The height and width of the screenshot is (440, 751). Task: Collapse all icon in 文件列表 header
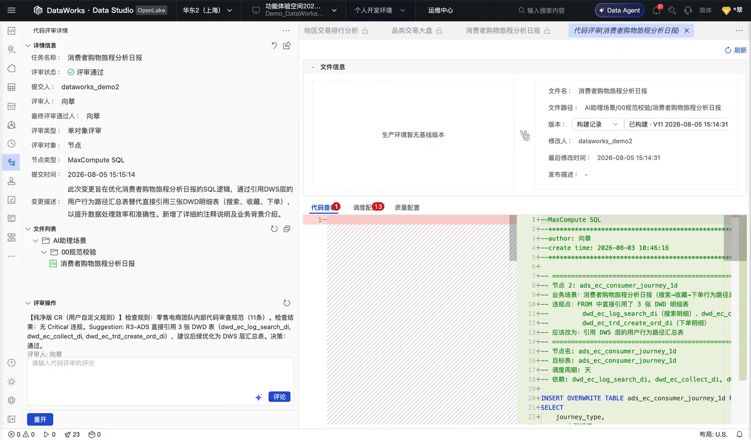287,229
